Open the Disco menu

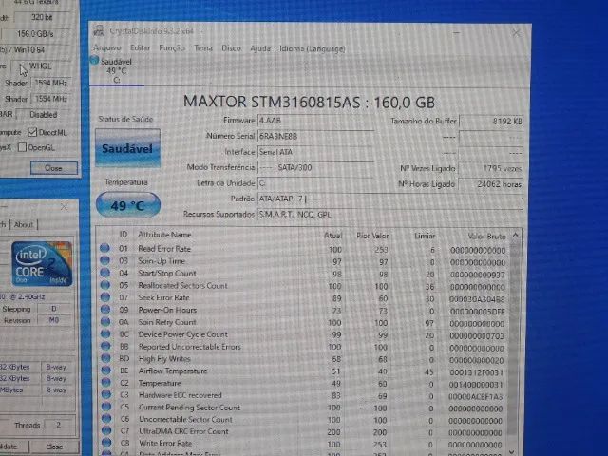tap(231, 48)
